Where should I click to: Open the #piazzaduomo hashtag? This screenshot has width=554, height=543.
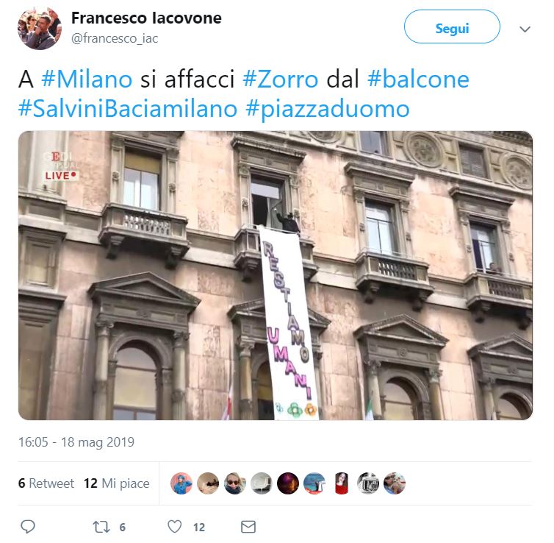328,109
